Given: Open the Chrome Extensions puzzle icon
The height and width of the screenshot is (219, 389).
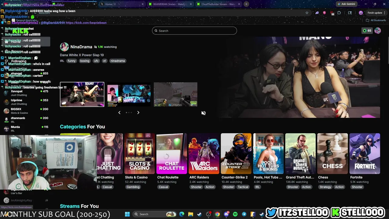Looking at the screenshot, I should pos(339,13).
